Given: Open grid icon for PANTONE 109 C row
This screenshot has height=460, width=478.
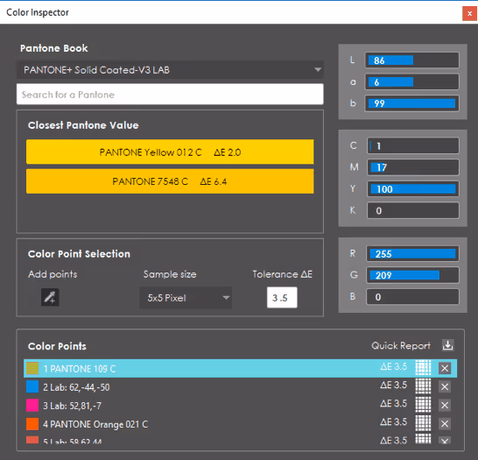Looking at the screenshot, I should (423, 368).
